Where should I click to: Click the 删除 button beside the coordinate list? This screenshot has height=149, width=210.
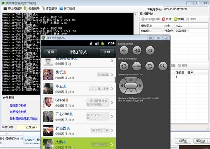coord(183,66)
